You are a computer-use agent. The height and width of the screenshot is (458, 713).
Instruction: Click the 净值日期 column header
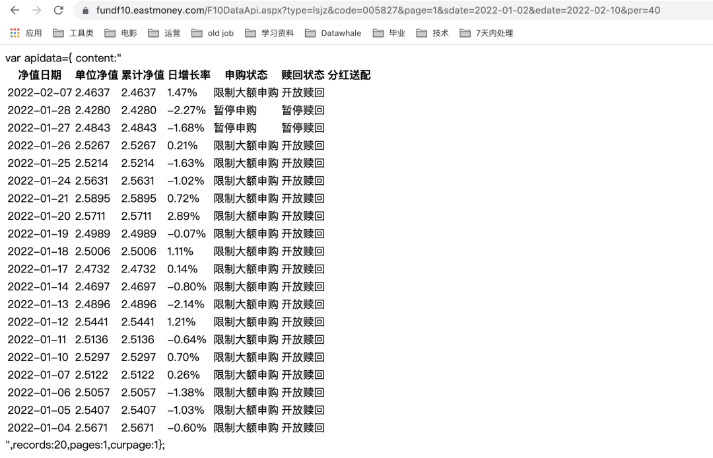[40, 75]
